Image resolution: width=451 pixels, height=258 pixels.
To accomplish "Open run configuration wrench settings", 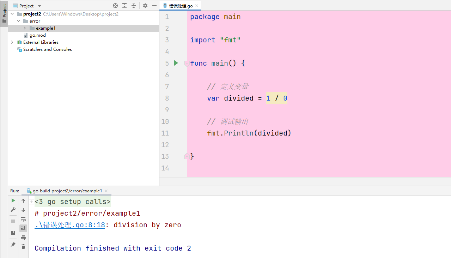I will pyautogui.click(x=13, y=210).
